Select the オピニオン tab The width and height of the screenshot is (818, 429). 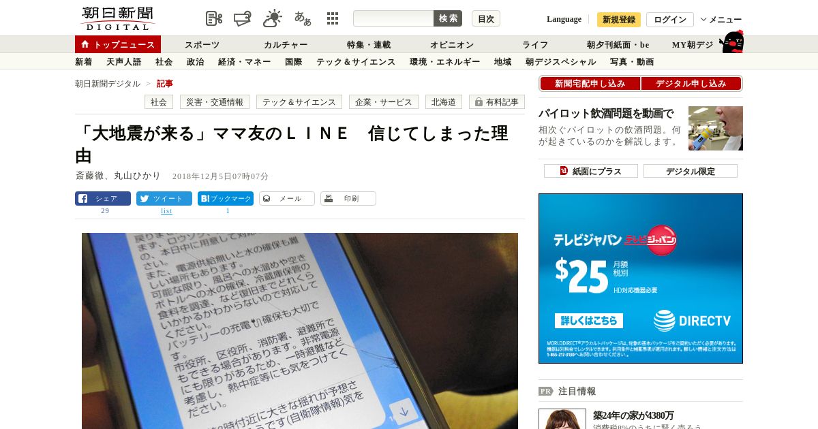pyautogui.click(x=452, y=45)
